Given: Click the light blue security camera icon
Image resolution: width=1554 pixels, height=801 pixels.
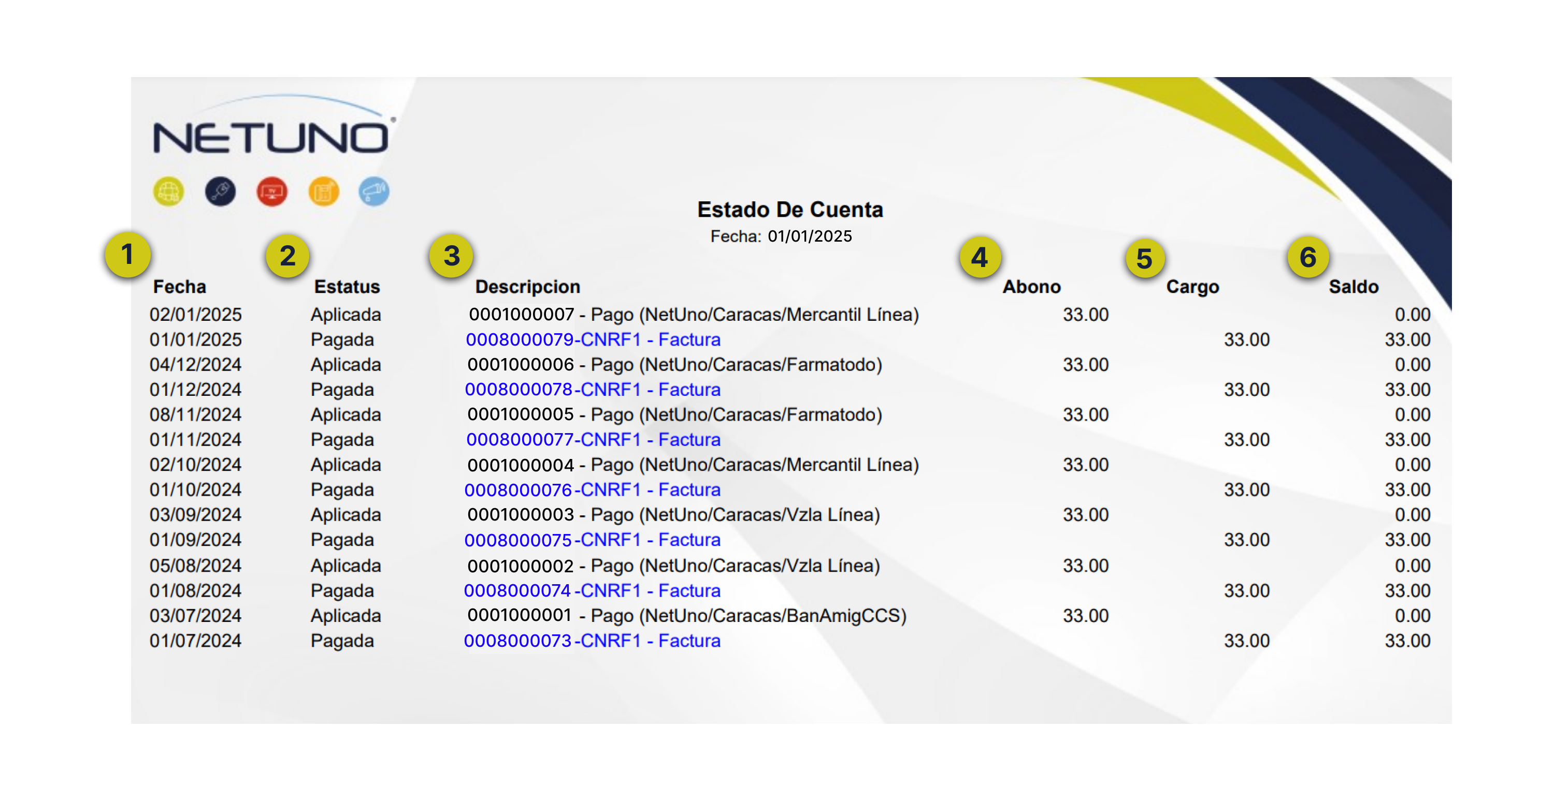Looking at the screenshot, I should click(374, 192).
